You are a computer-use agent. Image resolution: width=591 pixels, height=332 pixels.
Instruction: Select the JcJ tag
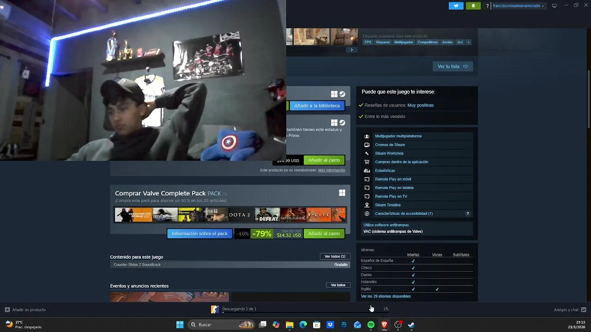(460, 42)
